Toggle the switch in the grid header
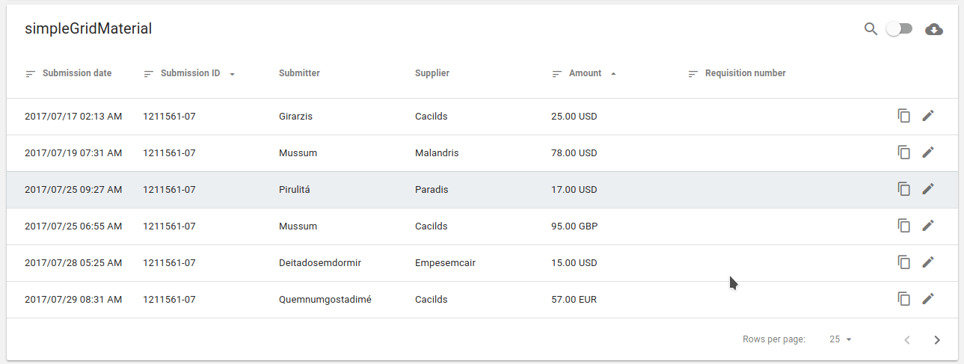Image resolution: width=964 pixels, height=364 pixels. click(x=899, y=29)
